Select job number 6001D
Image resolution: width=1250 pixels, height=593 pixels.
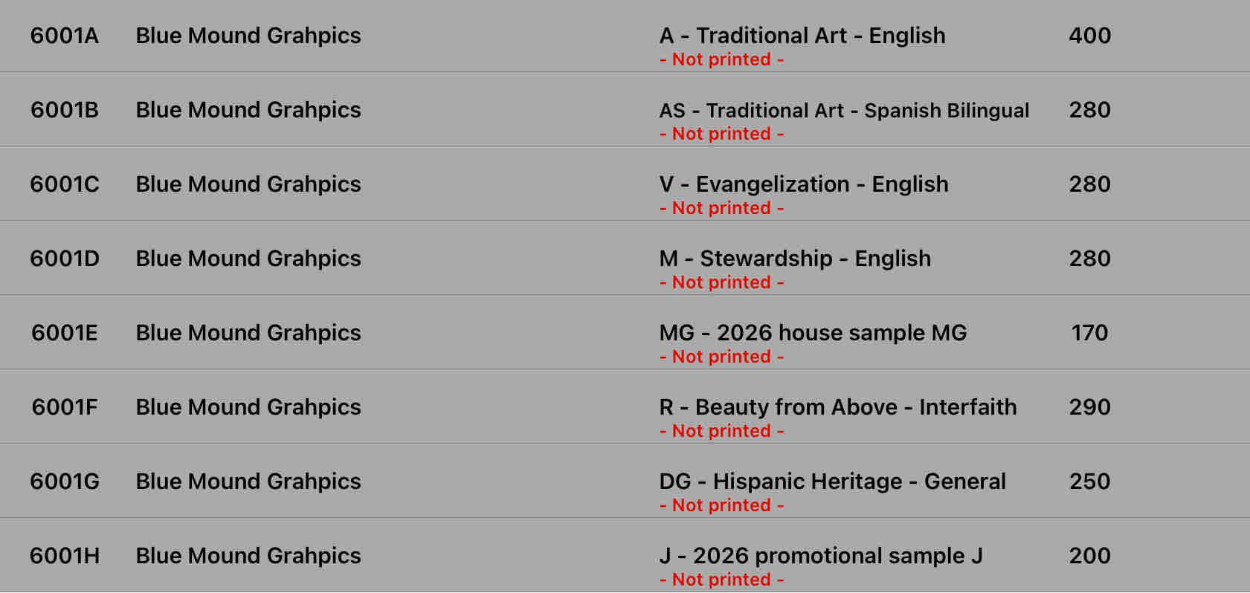click(x=65, y=259)
